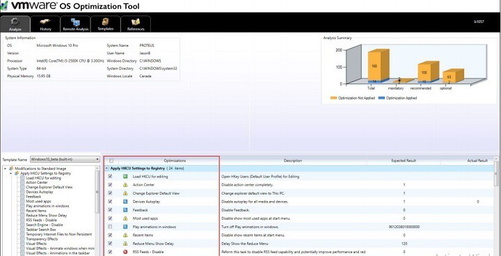Check the Play animations in windows checkbox
This screenshot has height=256, width=501.
110,227
